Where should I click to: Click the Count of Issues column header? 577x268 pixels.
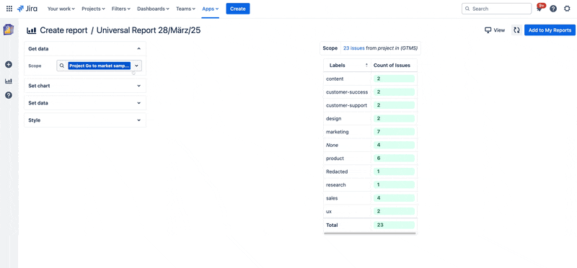[392, 65]
